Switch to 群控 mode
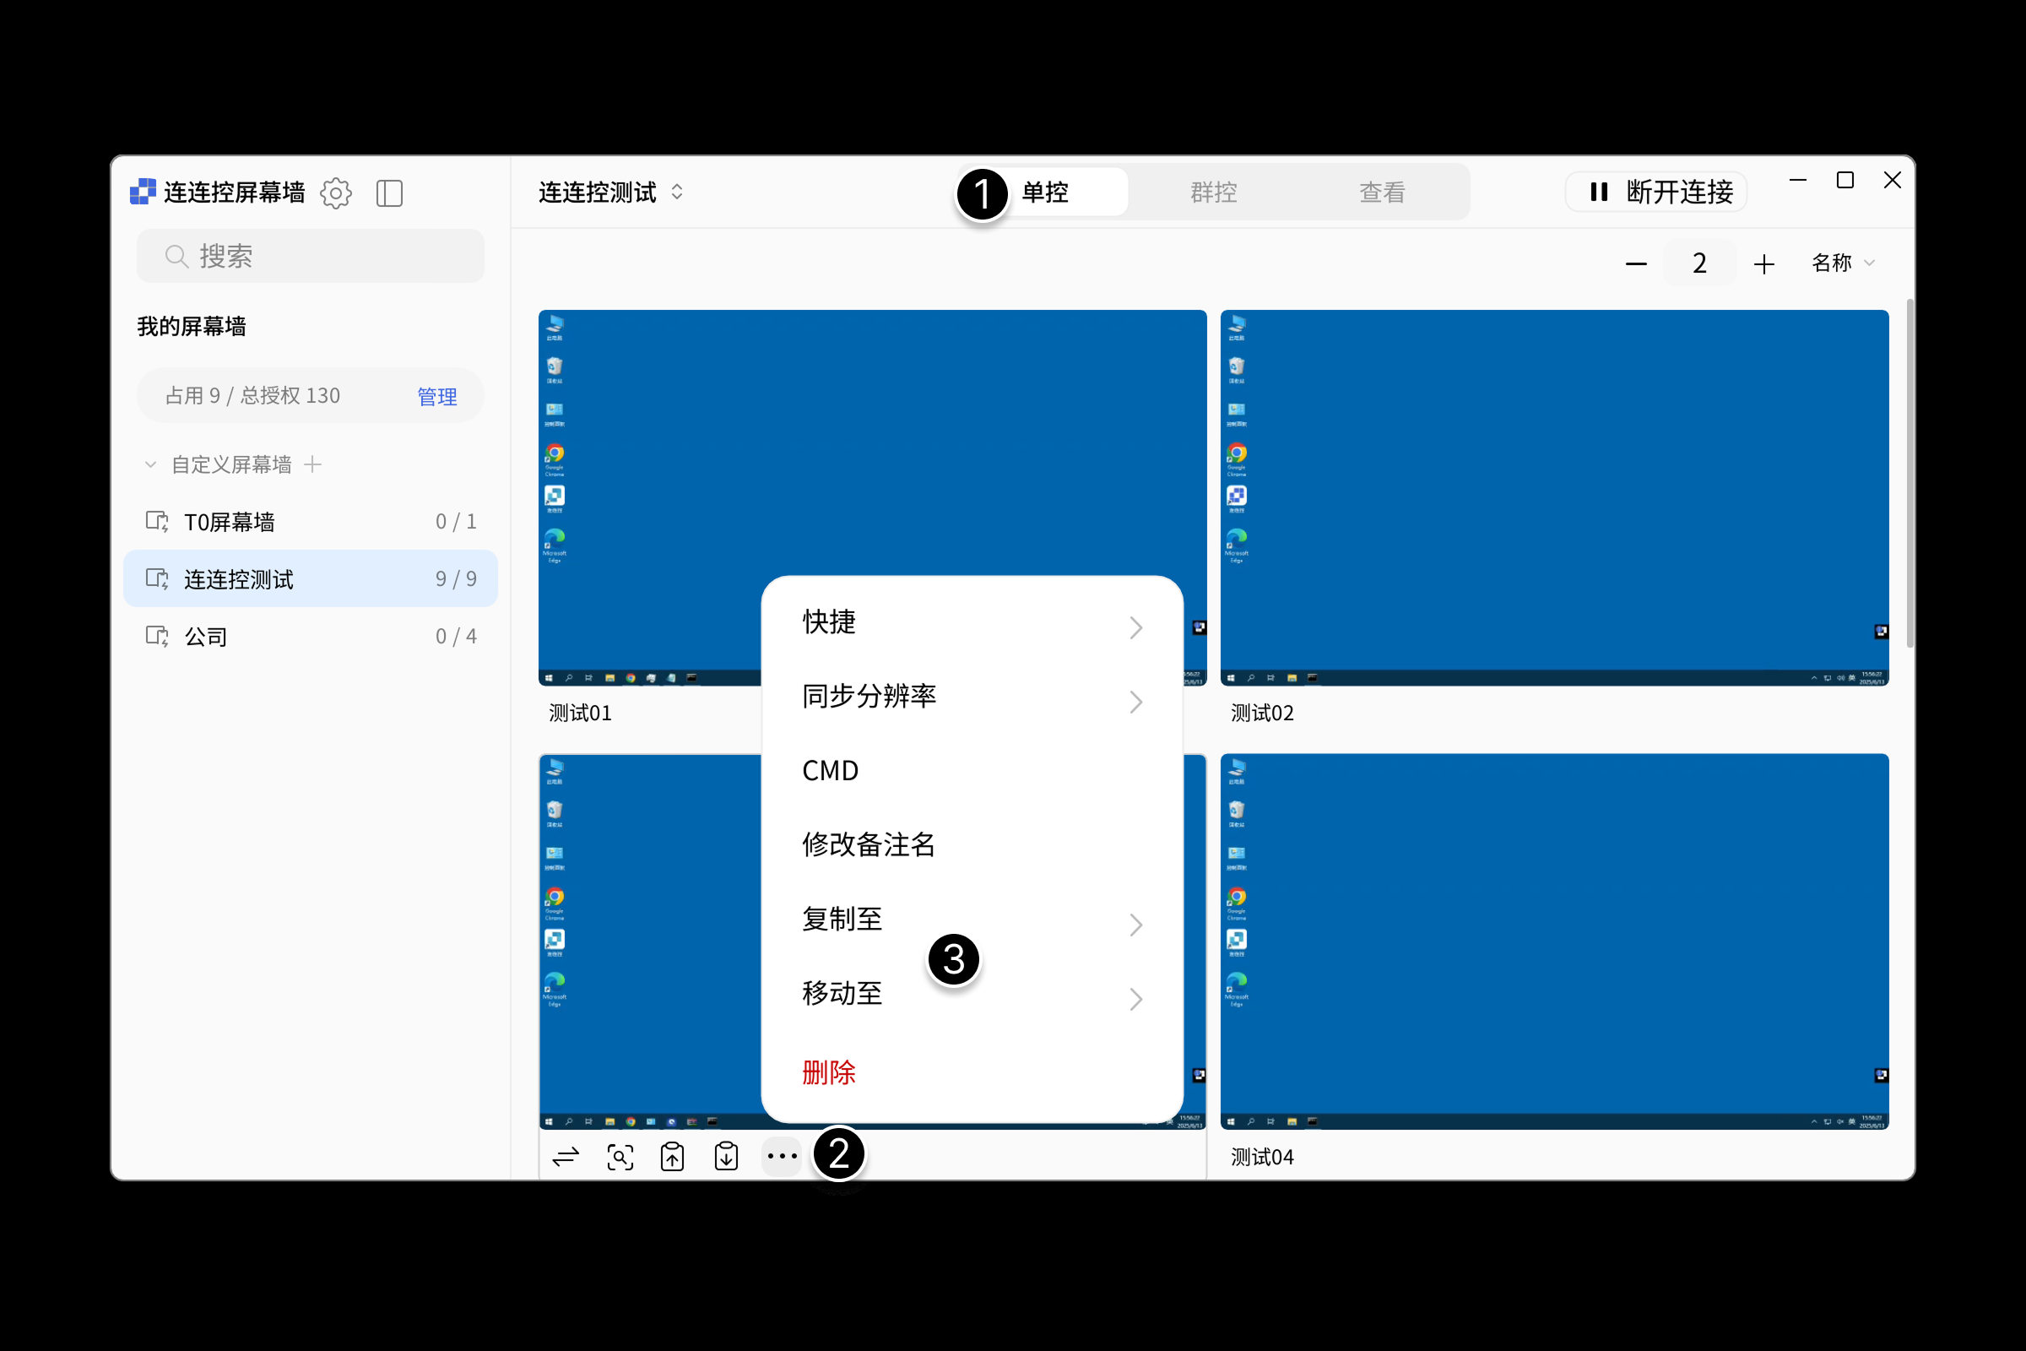 [x=1214, y=192]
